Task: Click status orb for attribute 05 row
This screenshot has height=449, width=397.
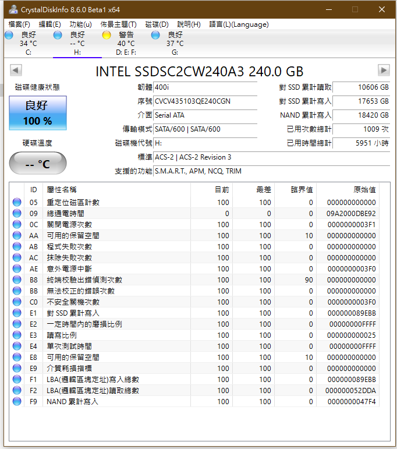Action: [x=17, y=202]
